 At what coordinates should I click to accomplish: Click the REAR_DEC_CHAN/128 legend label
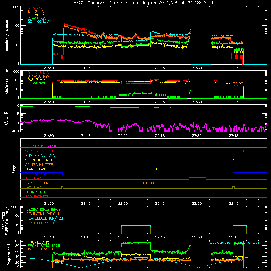(45, 218)
